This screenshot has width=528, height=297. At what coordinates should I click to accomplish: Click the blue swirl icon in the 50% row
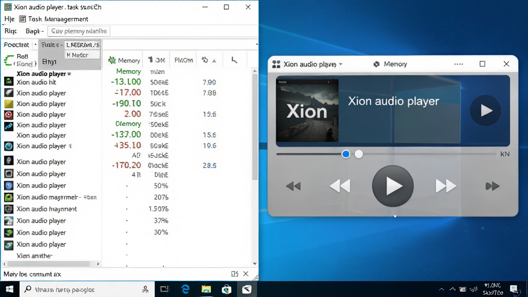pos(9,186)
